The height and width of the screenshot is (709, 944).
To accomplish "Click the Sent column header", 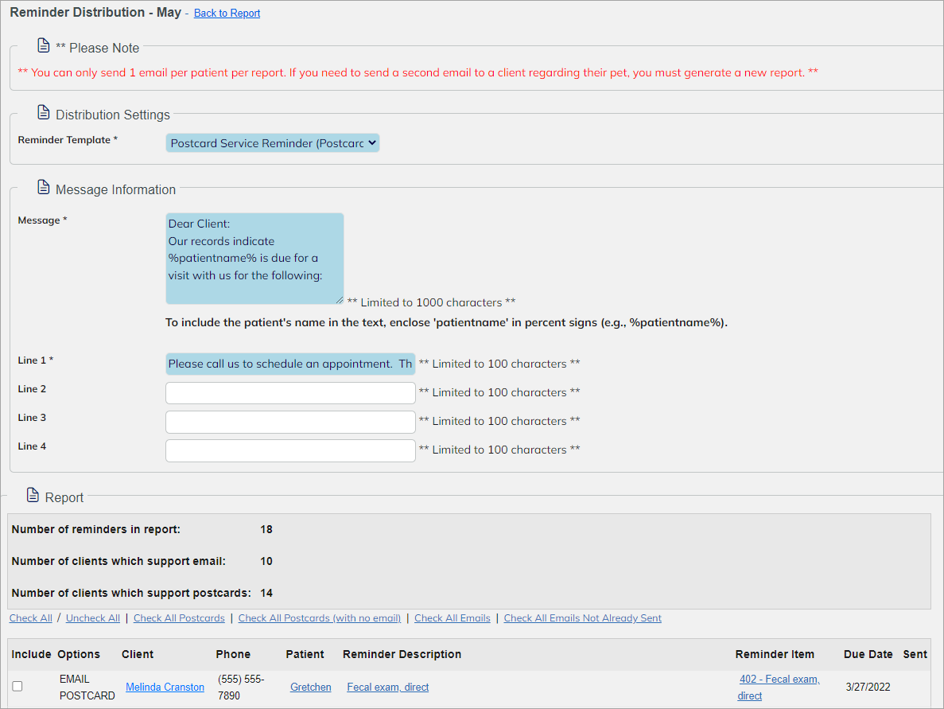I will click(x=915, y=654).
